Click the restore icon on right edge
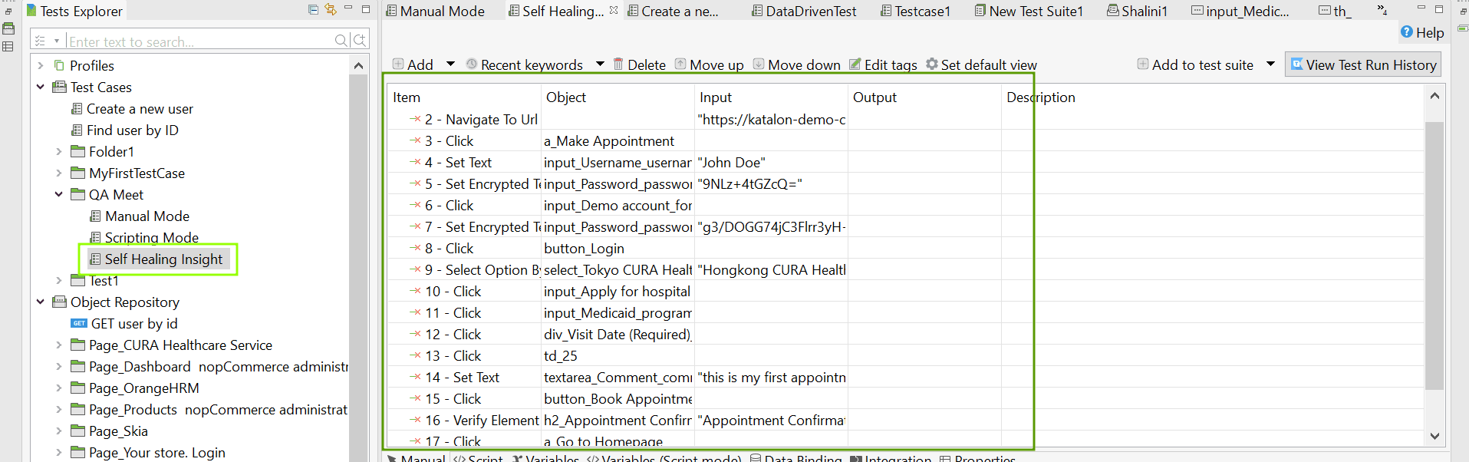 1463,12
